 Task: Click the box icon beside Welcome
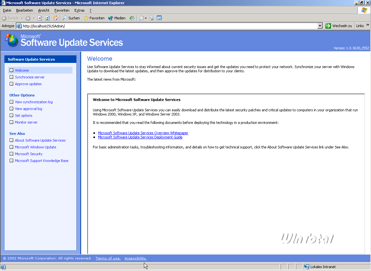click(11, 70)
